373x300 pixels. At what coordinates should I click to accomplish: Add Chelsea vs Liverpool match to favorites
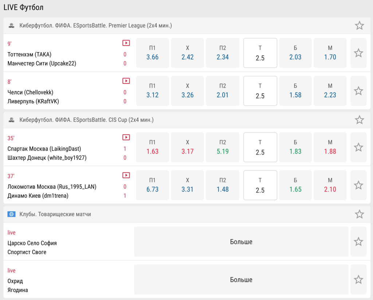point(358,91)
